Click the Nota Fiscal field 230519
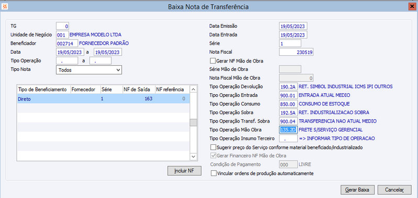The image size is (418, 198). pos(296,52)
